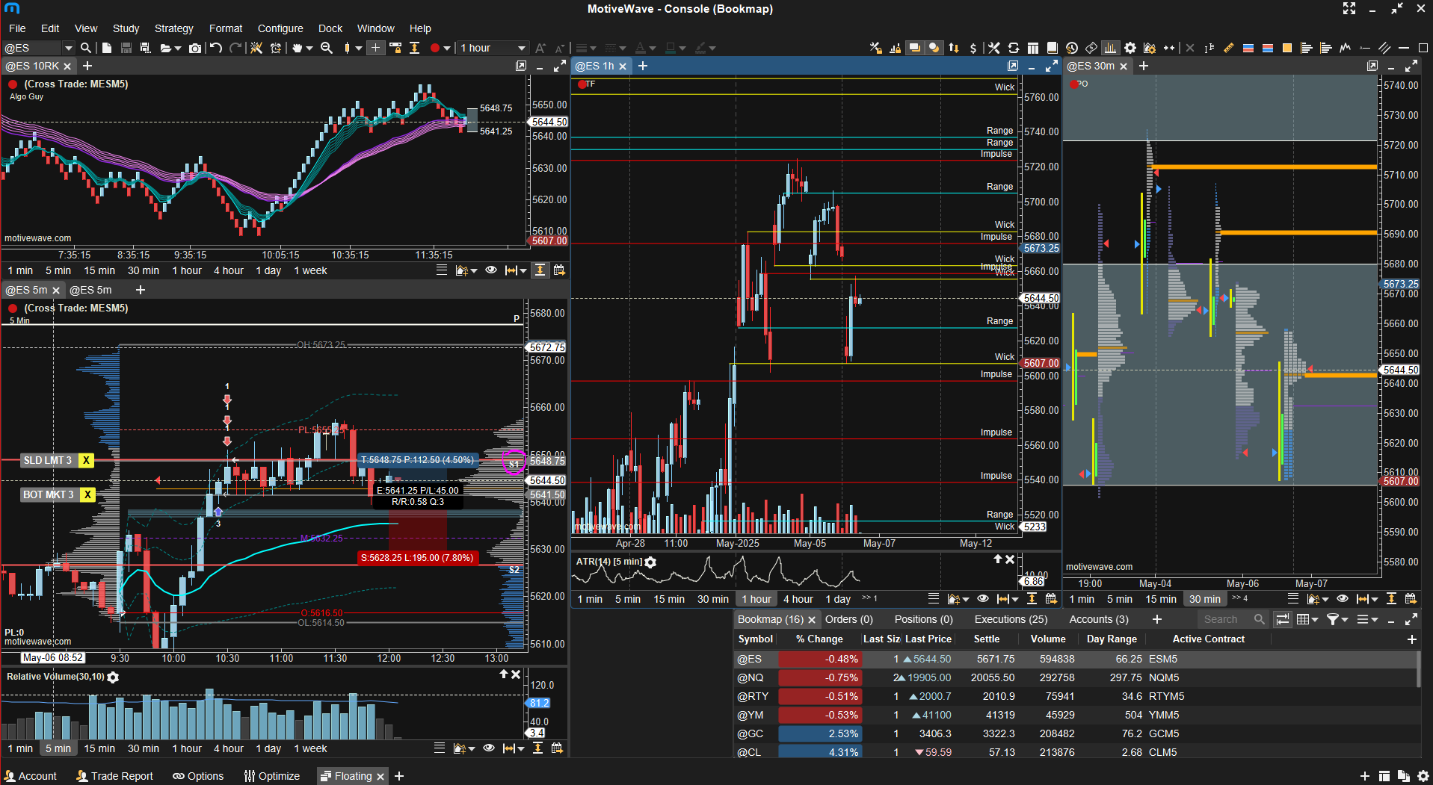Open the 1 hour bar size combo box
The image size is (1433, 785).
(x=493, y=48)
